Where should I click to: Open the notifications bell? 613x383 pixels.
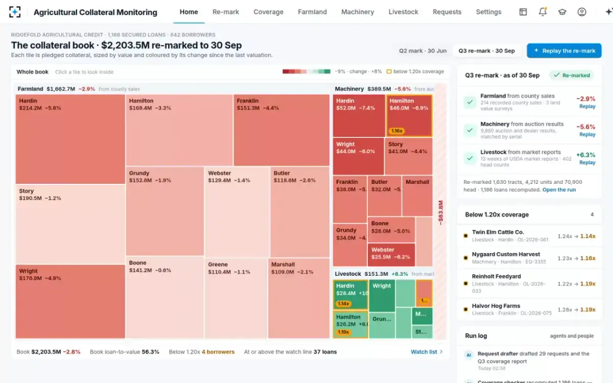[543, 12]
